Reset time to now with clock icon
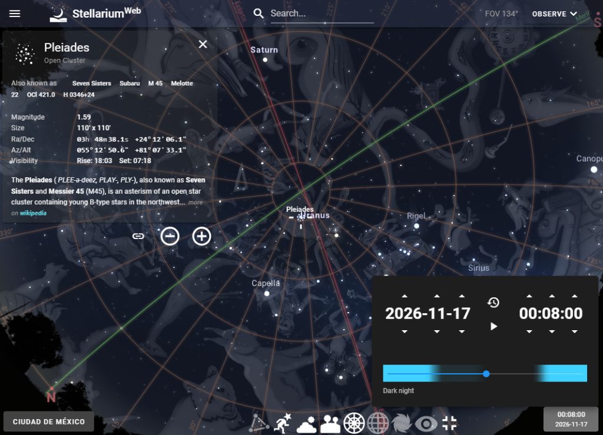 (x=493, y=303)
